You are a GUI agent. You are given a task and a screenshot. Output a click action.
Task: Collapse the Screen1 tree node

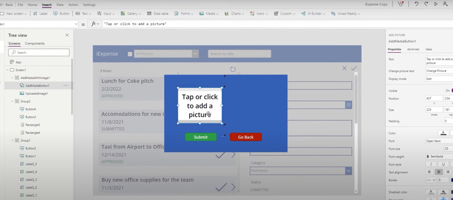click(8, 70)
